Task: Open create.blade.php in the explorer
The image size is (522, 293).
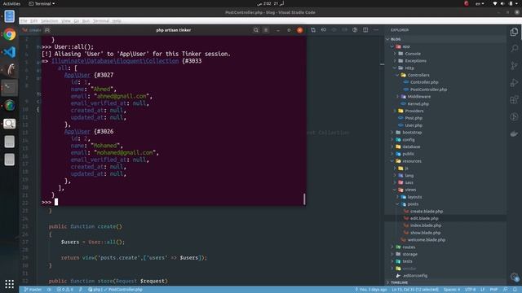Action: click(427, 212)
